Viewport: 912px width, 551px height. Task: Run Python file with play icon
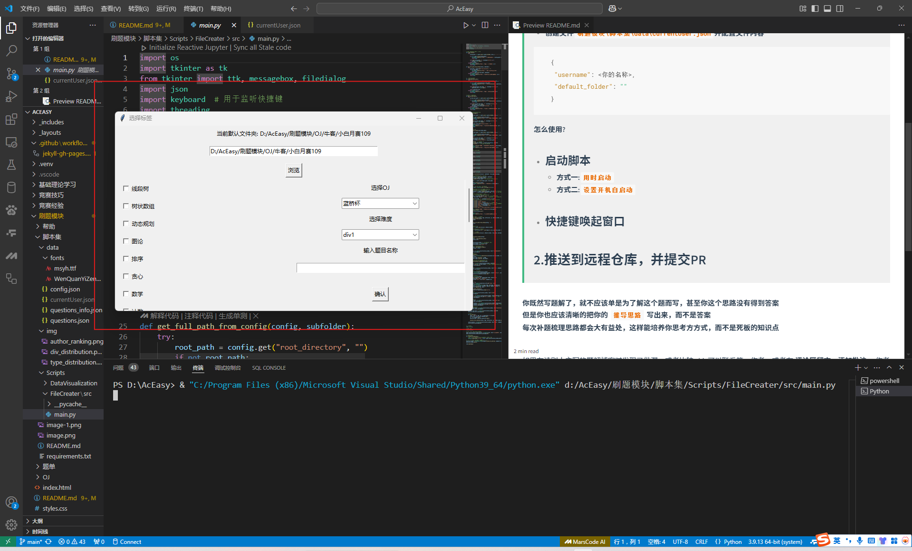[x=466, y=25]
